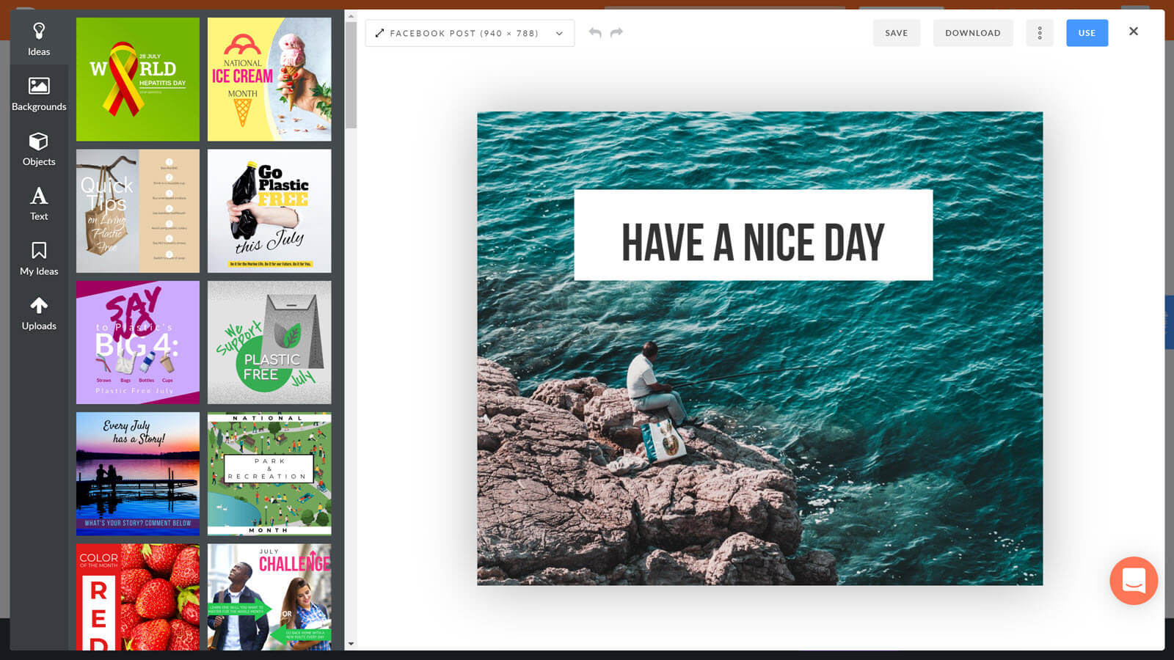Open the Uploads arrow panel
The width and height of the screenshot is (1174, 660).
[39, 314]
